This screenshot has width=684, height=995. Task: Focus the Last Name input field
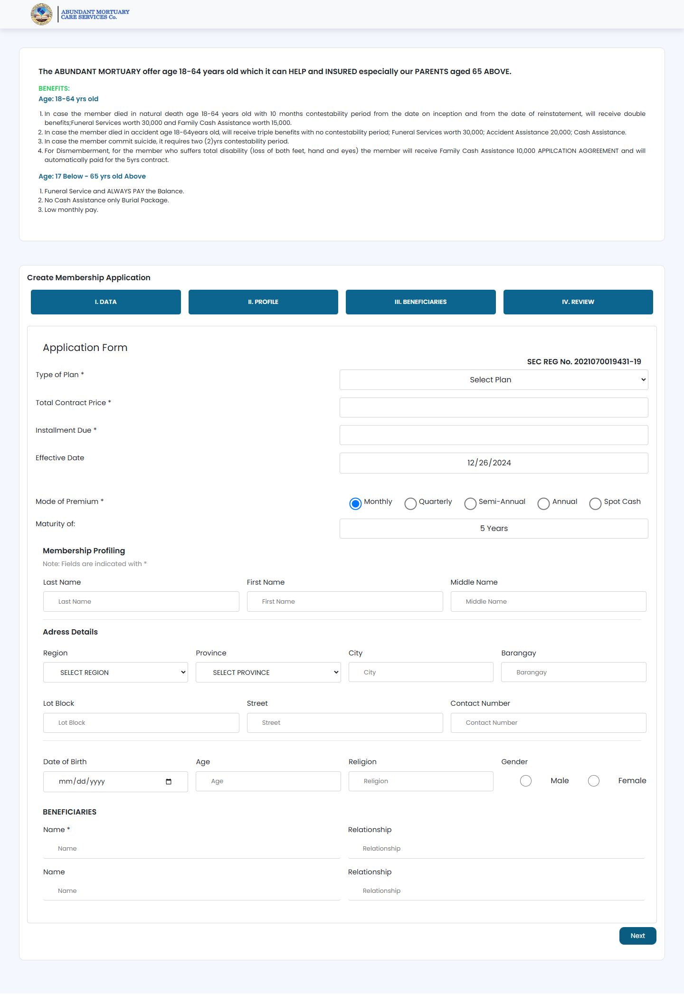[x=141, y=602]
